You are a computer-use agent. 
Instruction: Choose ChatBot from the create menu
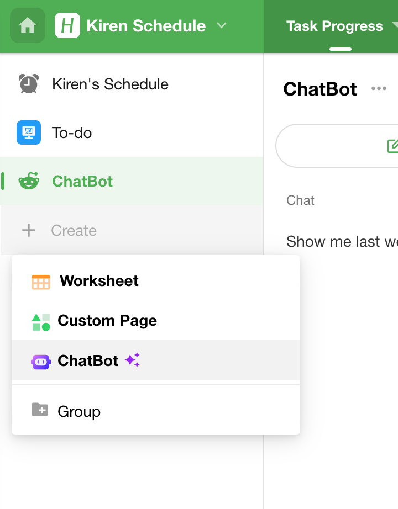pos(88,361)
